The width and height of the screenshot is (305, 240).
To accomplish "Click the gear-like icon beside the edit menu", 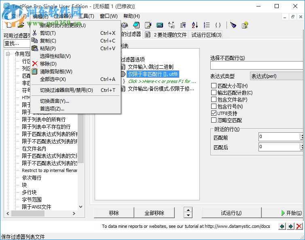I will point(125,25).
